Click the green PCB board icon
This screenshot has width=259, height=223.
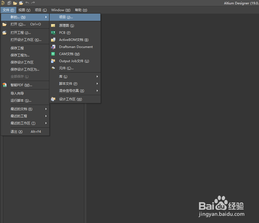click(x=53, y=33)
